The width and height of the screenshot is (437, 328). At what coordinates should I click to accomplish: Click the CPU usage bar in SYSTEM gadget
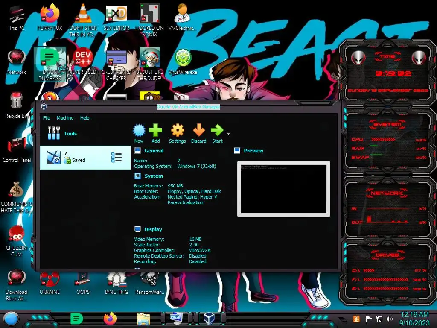tap(383, 139)
